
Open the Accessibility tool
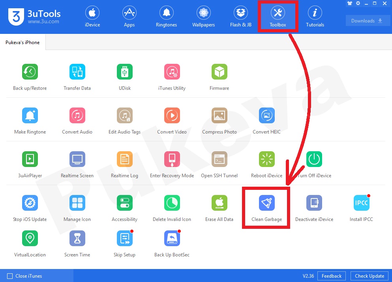tap(124, 203)
